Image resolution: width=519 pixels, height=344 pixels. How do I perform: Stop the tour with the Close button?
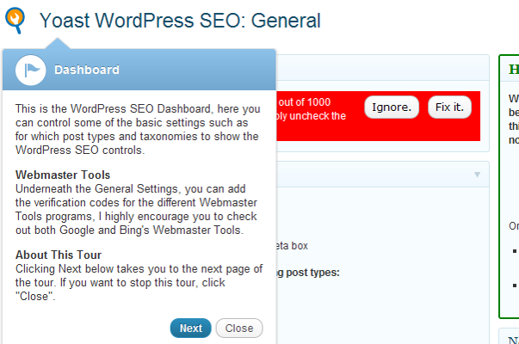239,328
